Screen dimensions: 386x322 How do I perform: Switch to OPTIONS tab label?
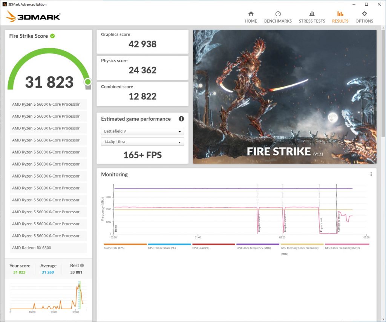click(x=365, y=21)
